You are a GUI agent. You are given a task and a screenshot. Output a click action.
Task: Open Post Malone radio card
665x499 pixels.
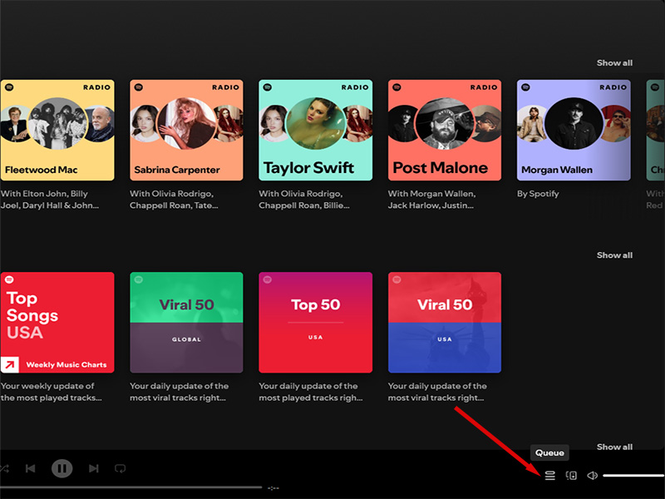click(x=445, y=130)
